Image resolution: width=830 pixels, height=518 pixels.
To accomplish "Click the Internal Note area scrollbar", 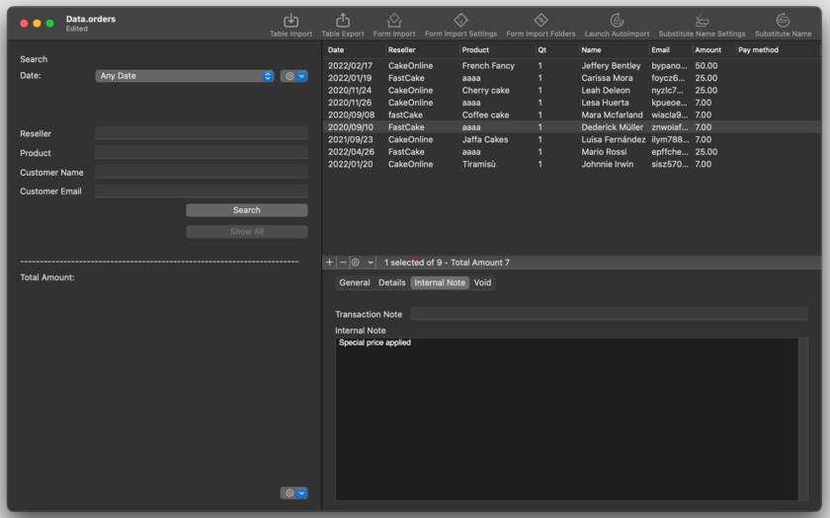I will (803, 419).
